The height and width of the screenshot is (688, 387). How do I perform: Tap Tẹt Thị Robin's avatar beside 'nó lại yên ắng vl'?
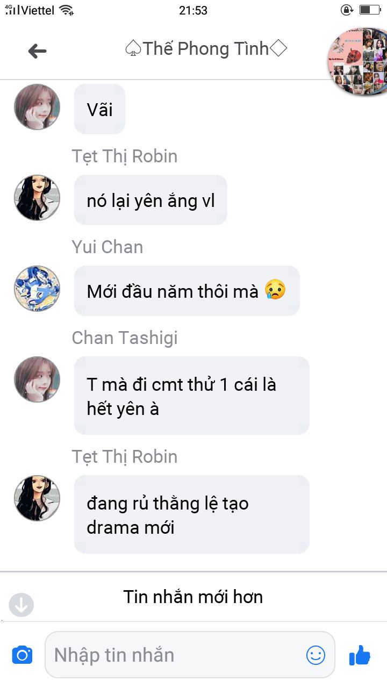tap(37, 197)
